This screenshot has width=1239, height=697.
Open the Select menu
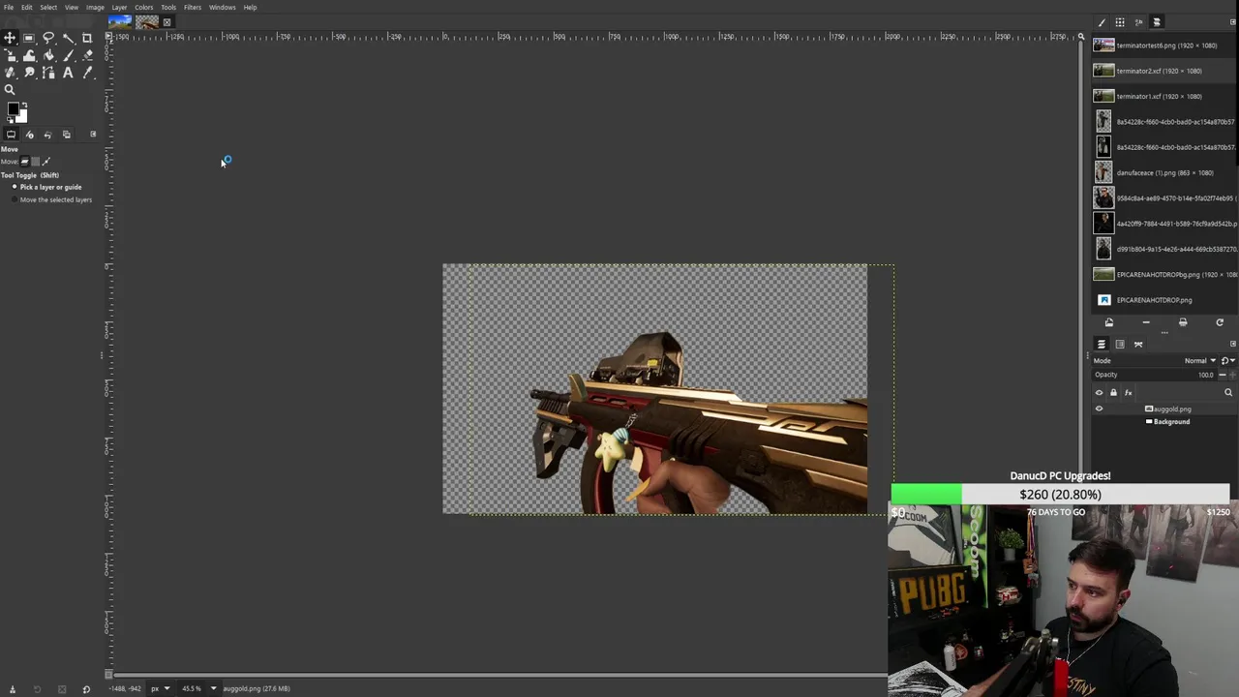(48, 7)
